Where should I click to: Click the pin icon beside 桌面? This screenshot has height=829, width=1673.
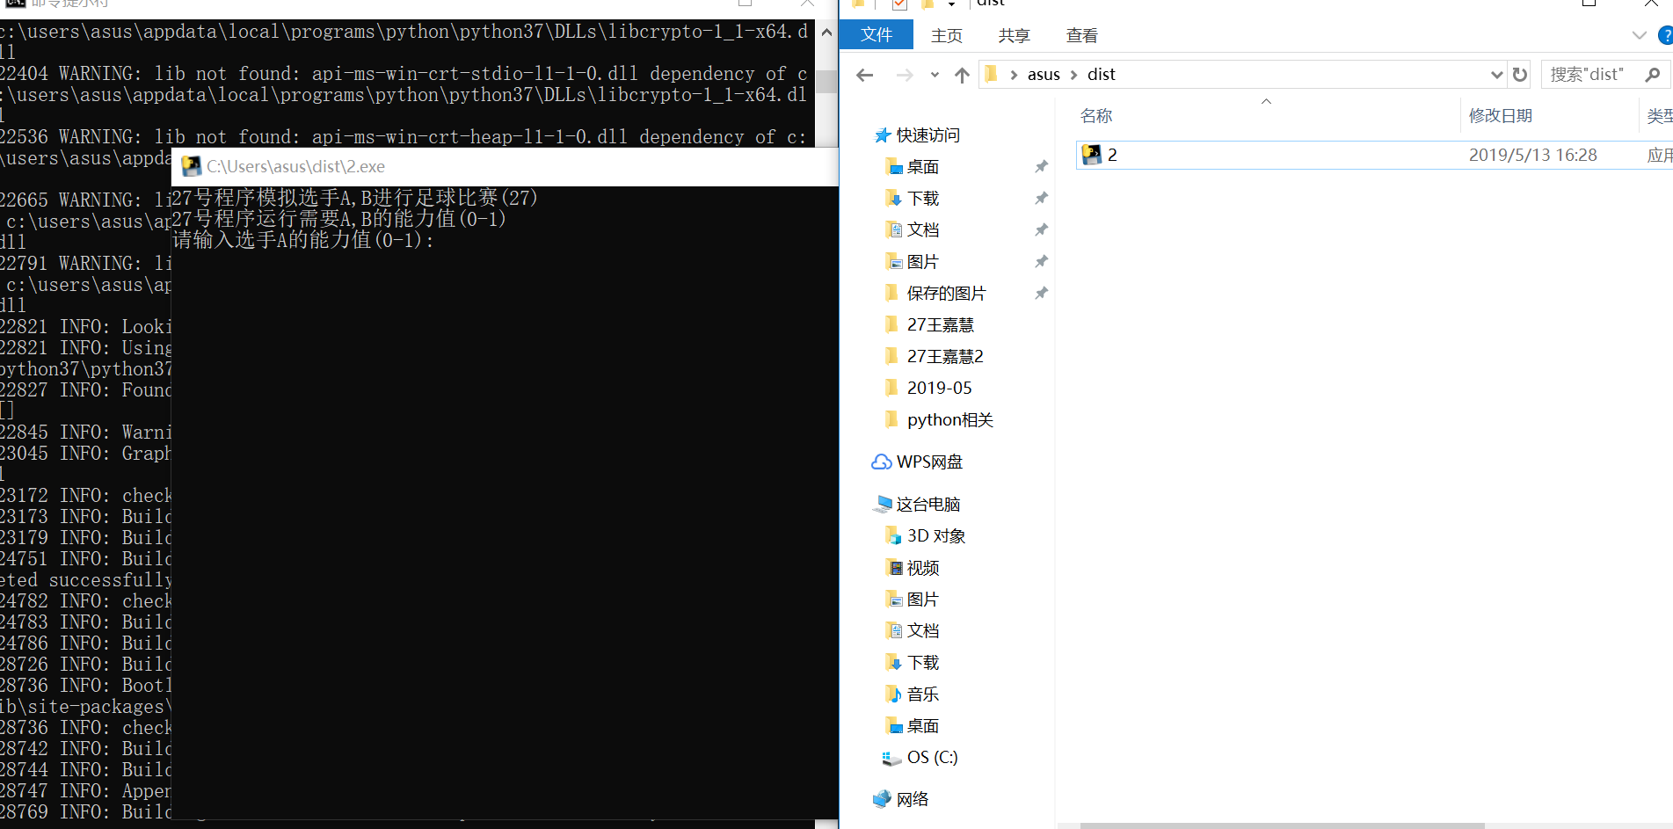point(1041,167)
